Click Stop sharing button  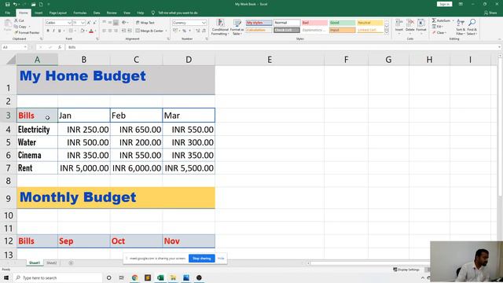pos(202,259)
